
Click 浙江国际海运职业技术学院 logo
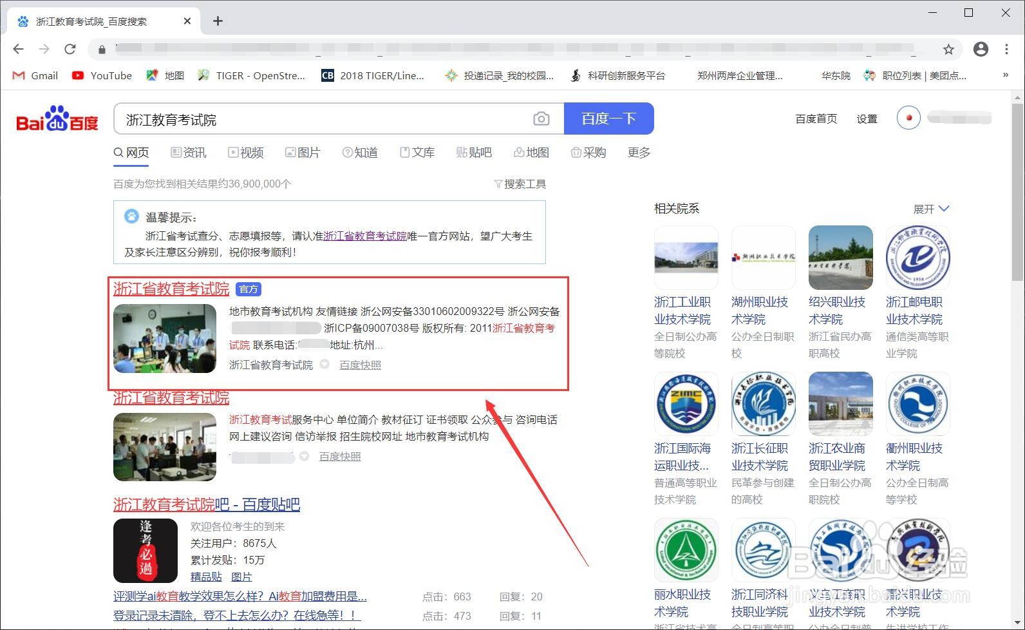[x=686, y=404]
